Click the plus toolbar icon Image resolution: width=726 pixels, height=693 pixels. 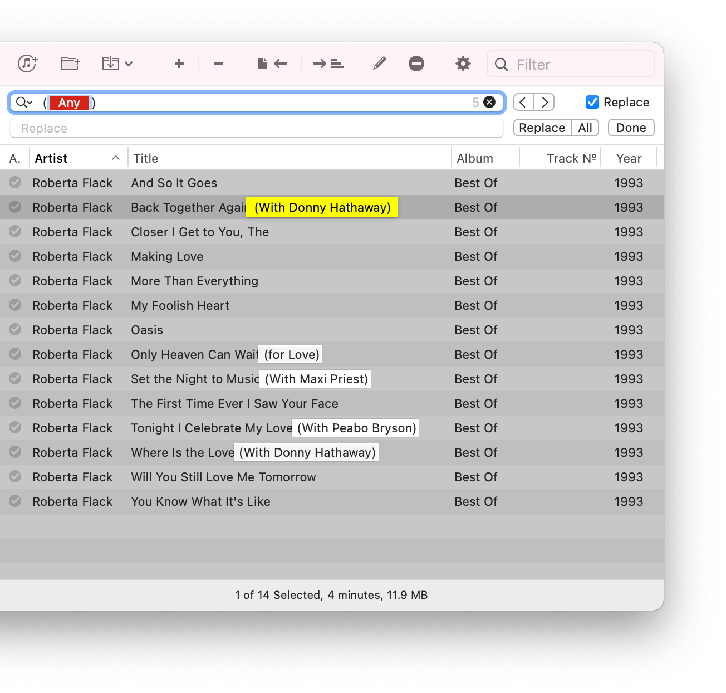pos(179,64)
